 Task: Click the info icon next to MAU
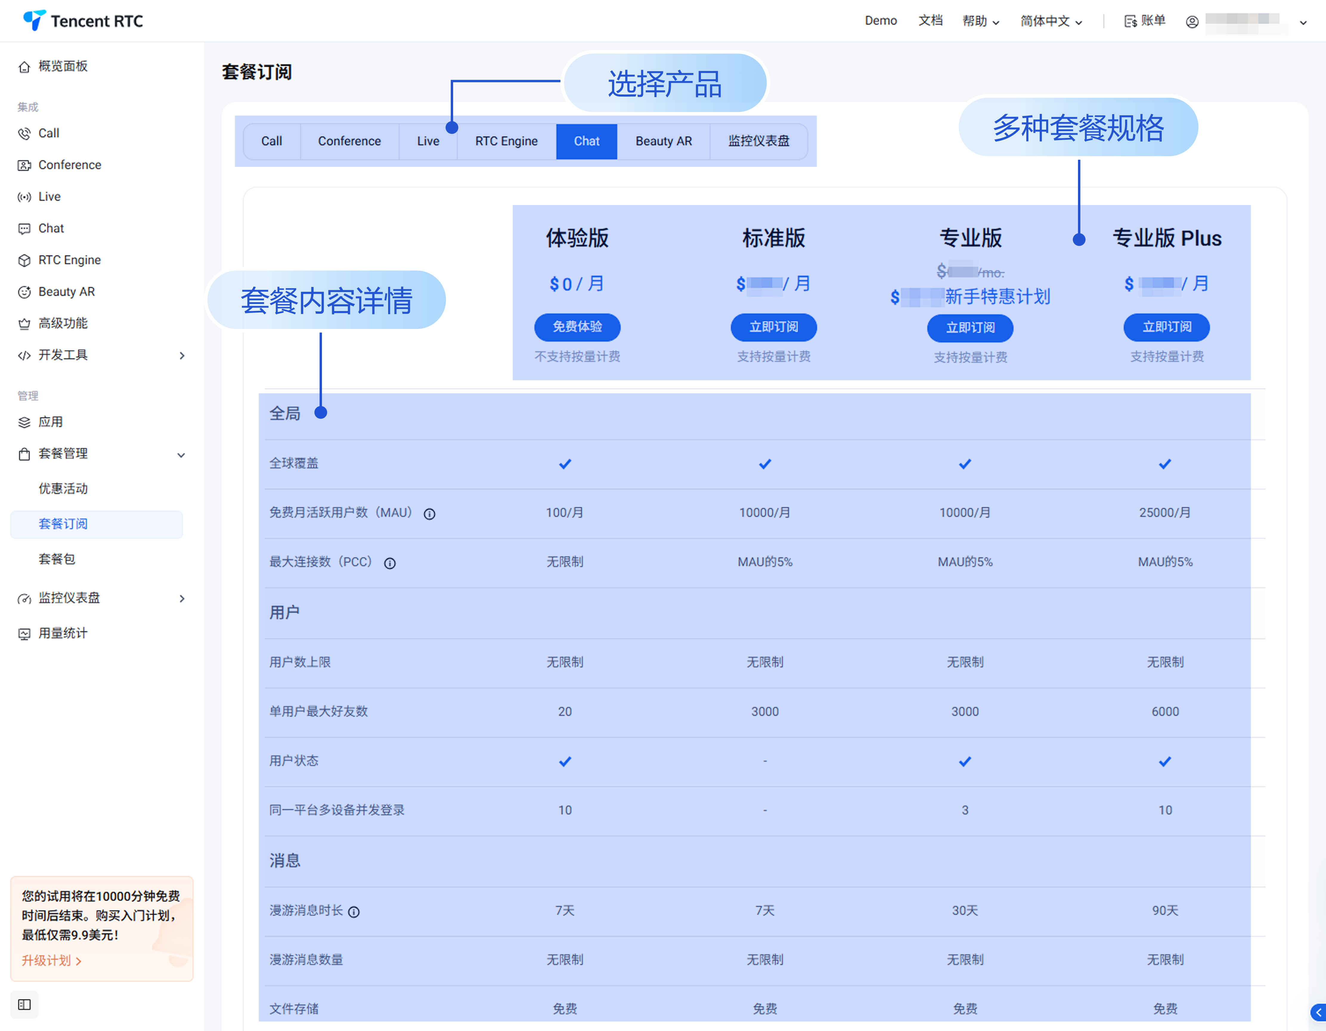(x=429, y=514)
